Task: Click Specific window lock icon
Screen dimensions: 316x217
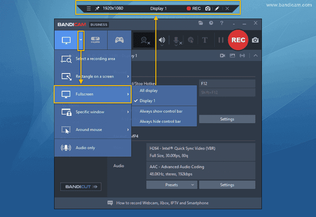Action: 67,112
